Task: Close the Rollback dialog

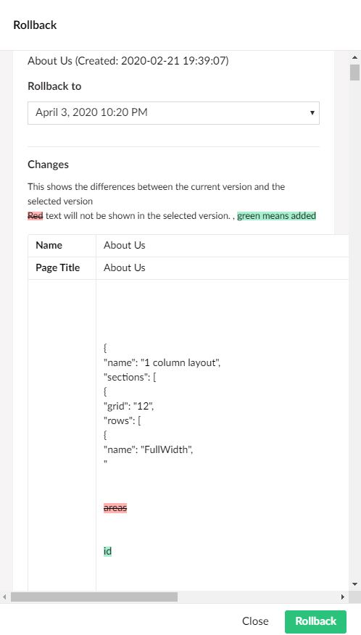Action: click(x=255, y=621)
